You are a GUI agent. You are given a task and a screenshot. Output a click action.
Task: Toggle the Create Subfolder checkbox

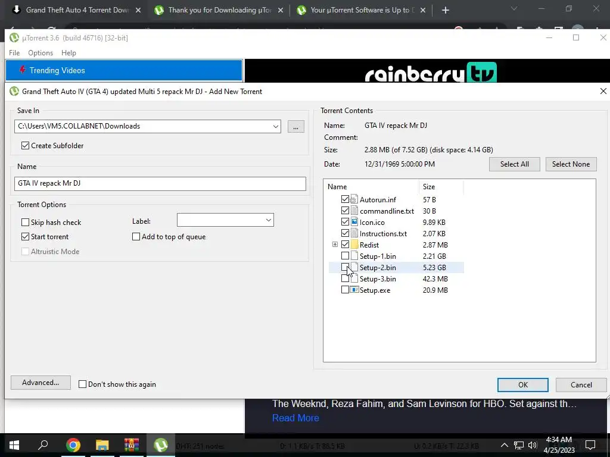[25, 145]
